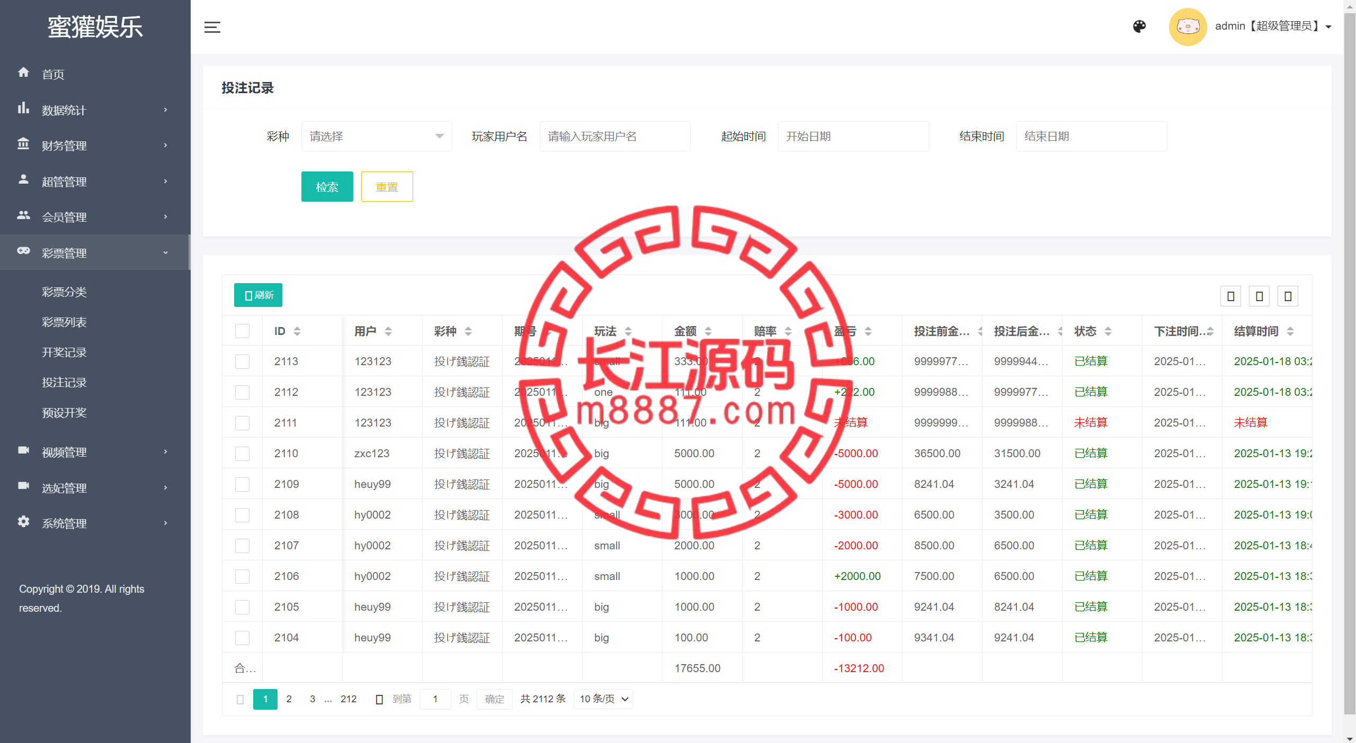Click the 结束日期 end date field
This screenshot has height=743, width=1356.
[x=1091, y=137]
